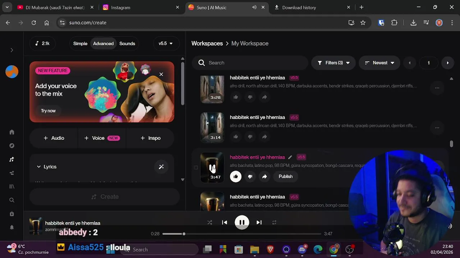The width and height of the screenshot is (460, 258).
Task: Go to the previous workspace page
Action: tap(410, 63)
